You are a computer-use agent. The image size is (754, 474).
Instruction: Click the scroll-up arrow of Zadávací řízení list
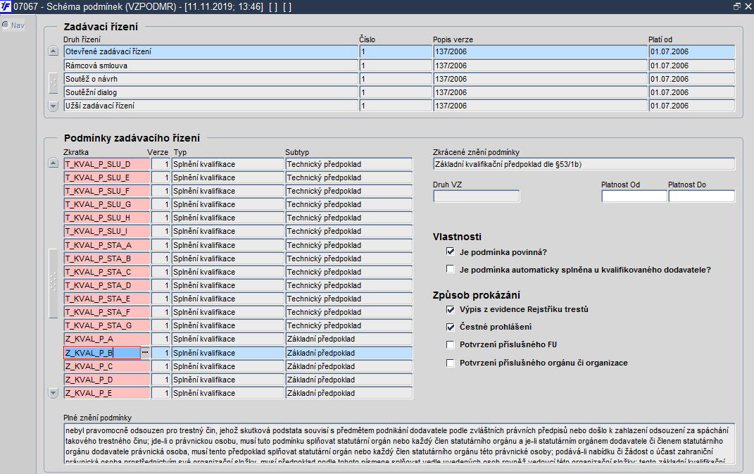[x=54, y=51]
